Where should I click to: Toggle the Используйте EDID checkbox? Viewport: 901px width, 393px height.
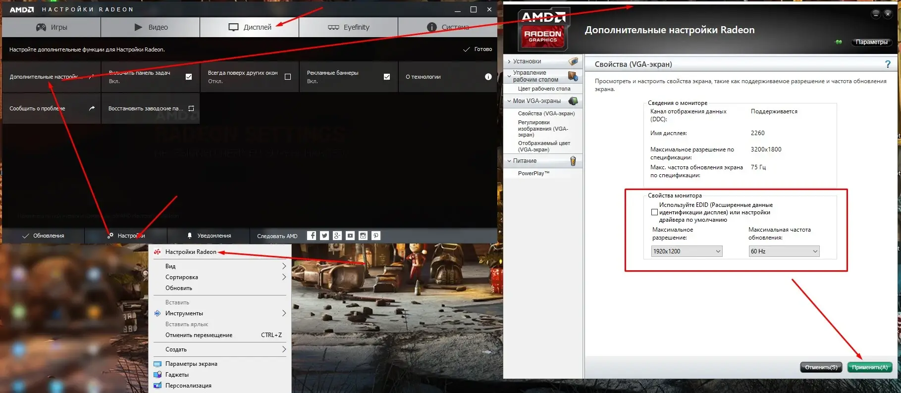(654, 212)
